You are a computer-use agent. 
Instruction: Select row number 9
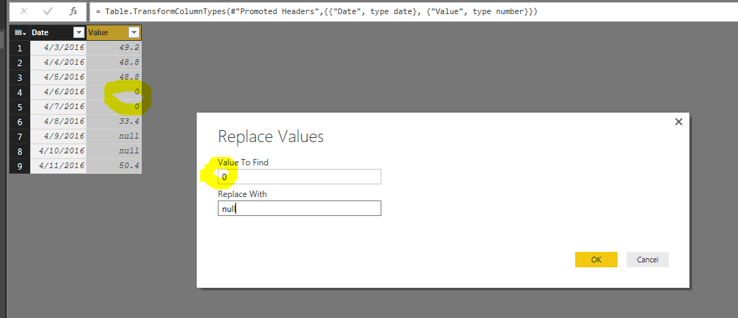point(19,166)
